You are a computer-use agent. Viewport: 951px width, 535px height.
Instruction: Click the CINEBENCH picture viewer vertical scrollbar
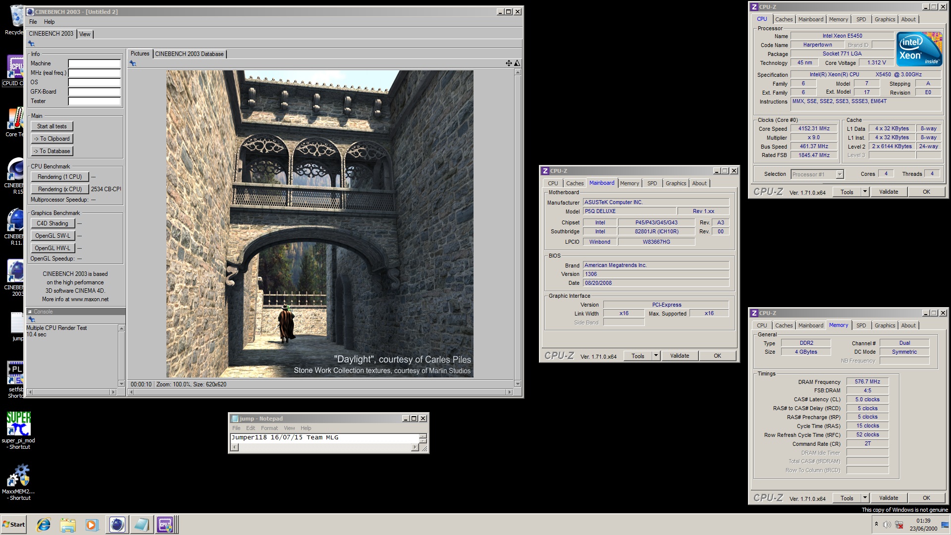(x=518, y=228)
